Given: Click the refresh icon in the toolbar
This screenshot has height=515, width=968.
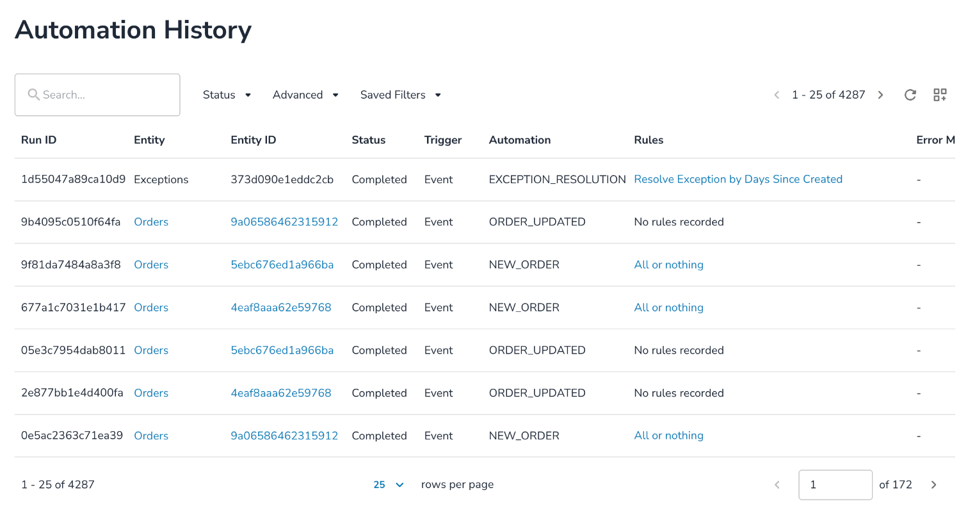Looking at the screenshot, I should [x=910, y=95].
